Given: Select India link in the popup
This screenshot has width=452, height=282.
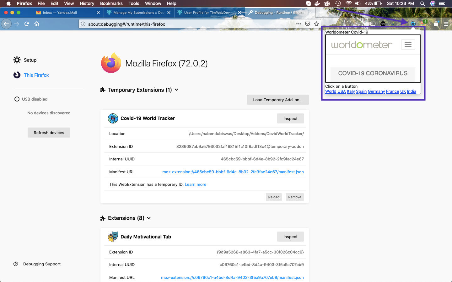Looking at the screenshot, I should coord(412,91).
